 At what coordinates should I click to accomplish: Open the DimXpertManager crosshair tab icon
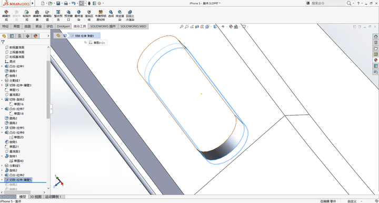(27, 36)
